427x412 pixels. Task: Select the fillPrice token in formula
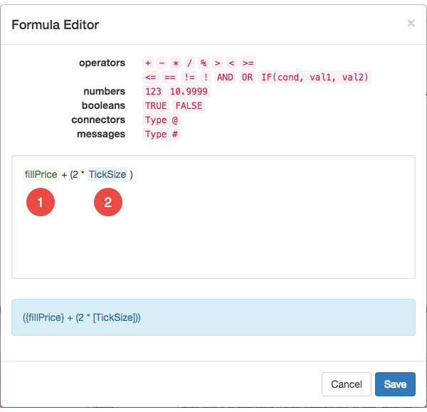point(41,174)
